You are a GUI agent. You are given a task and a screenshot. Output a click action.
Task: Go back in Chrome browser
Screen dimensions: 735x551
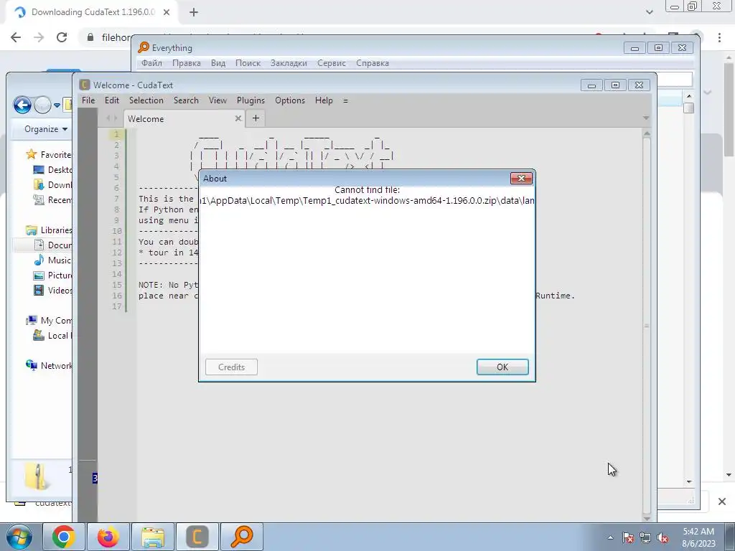pyautogui.click(x=16, y=37)
